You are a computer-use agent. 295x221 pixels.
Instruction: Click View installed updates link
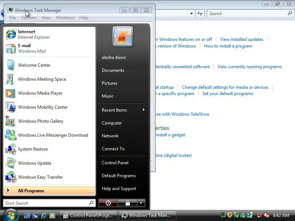click(242, 39)
